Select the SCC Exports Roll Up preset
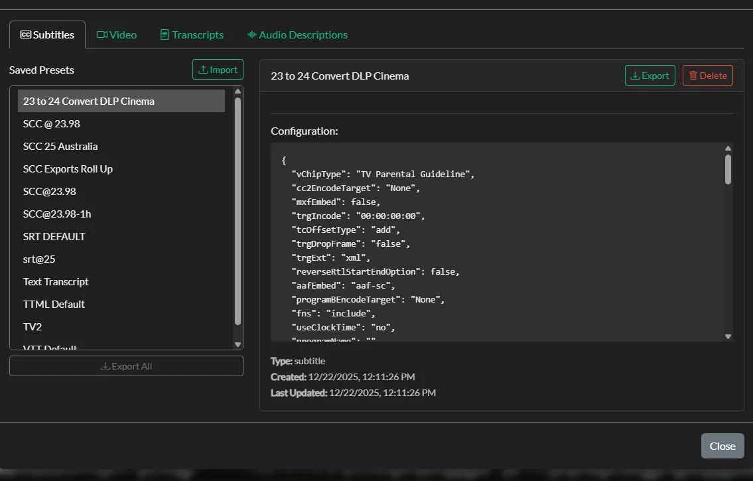This screenshot has height=481, width=753. [121, 169]
